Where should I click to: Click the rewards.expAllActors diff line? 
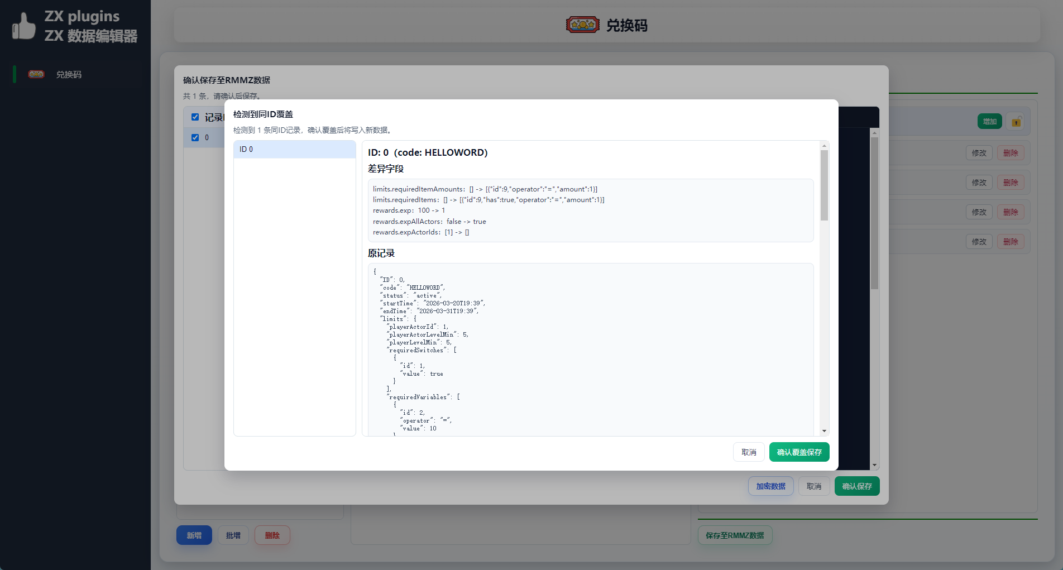pos(429,222)
